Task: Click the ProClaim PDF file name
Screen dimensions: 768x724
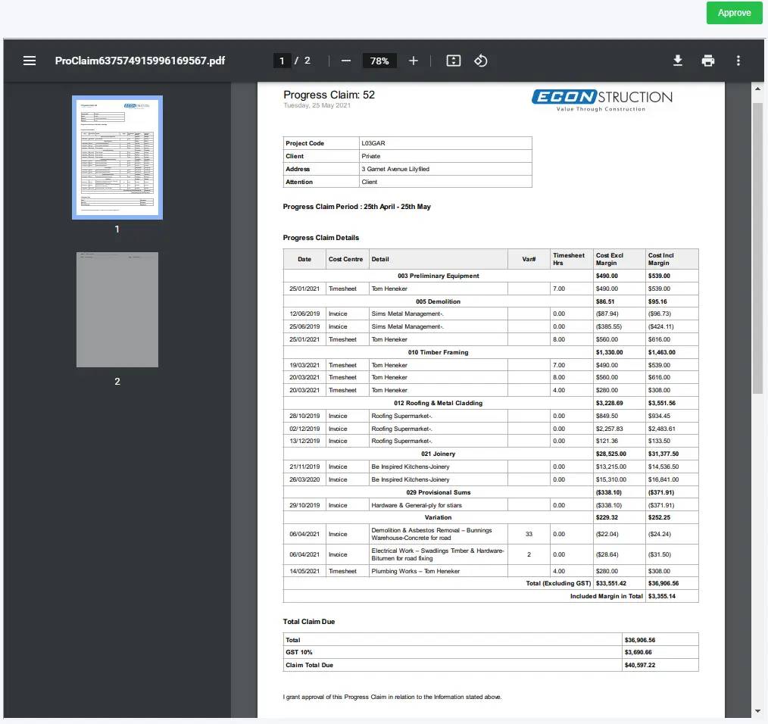Action: [140, 61]
